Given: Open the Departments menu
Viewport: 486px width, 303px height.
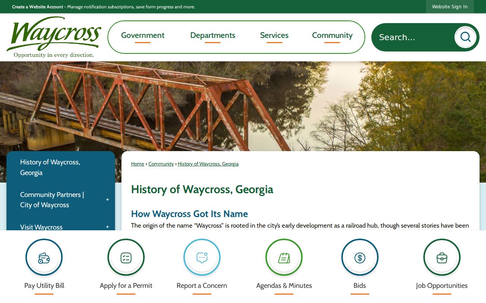Looking at the screenshot, I should 213,36.
